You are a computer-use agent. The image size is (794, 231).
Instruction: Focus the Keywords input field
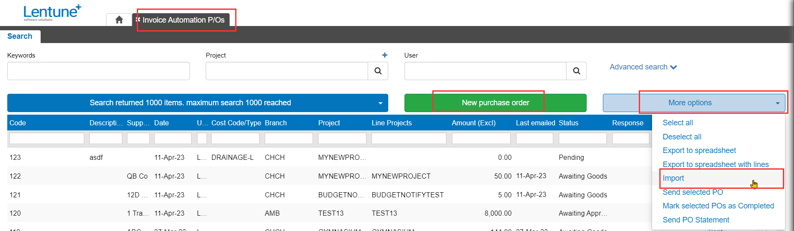click(x=98, y=71)
